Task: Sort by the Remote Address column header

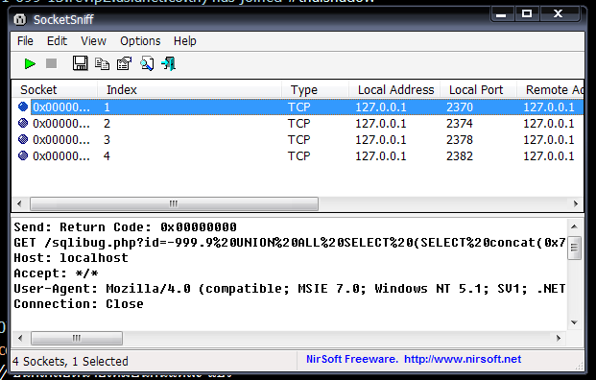Action: tap(550, 89)
